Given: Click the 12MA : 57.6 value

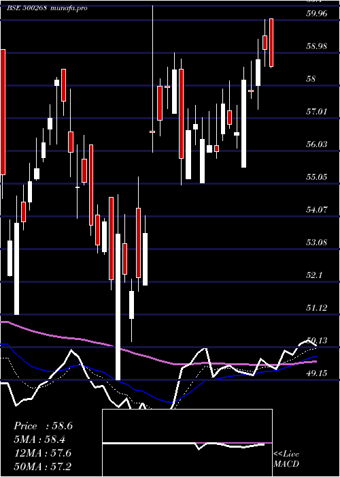Looking at the screenshot, I should coord(42,453).
